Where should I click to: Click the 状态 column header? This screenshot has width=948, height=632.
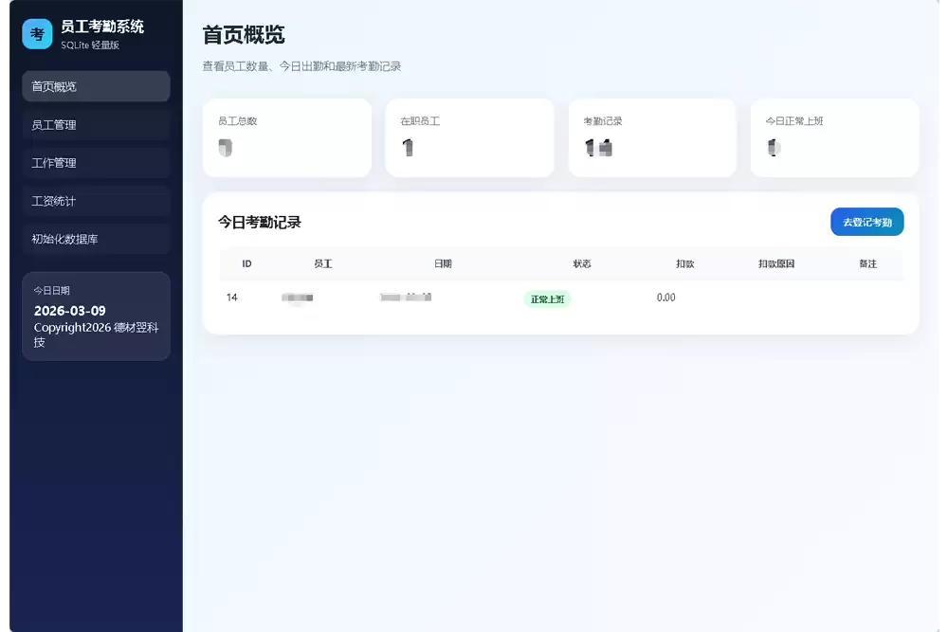coord(582,263)
